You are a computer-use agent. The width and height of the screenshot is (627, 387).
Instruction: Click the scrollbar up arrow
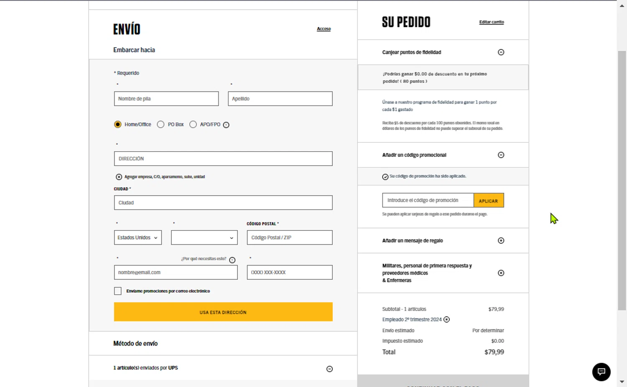(622, 5)
